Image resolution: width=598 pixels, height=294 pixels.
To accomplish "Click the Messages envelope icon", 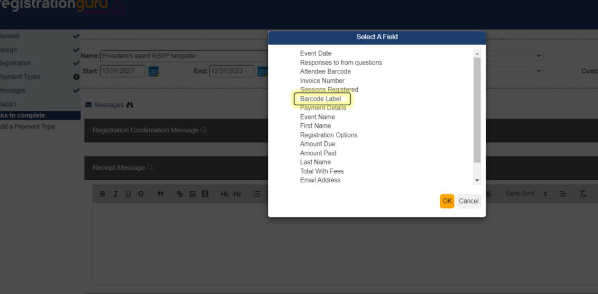I will coord(88,105).
